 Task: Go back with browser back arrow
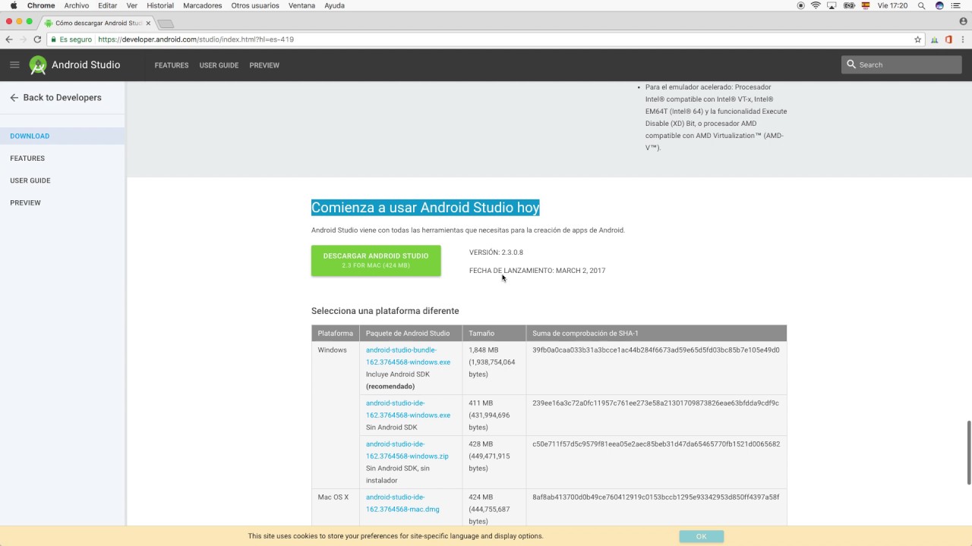[9, 39]
